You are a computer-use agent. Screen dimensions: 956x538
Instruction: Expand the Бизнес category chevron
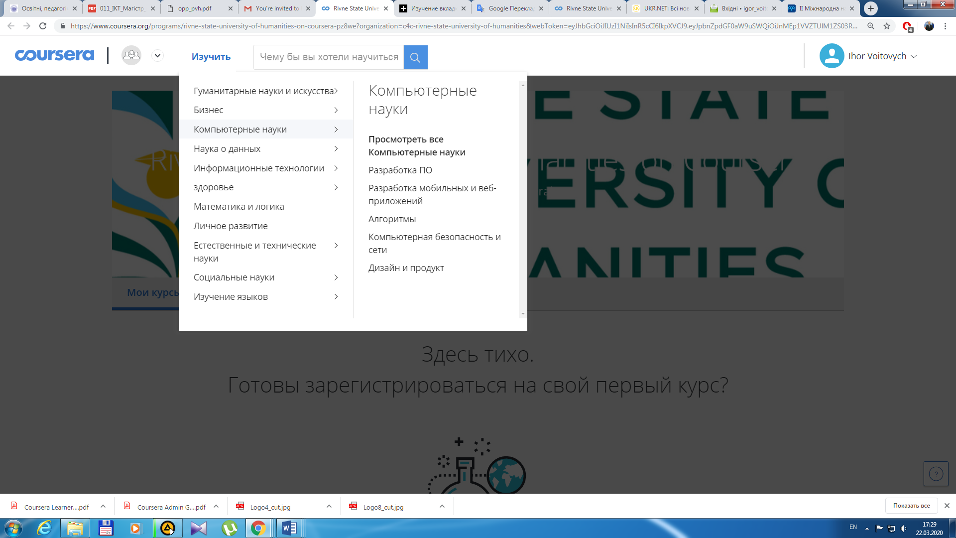(x=336, y=110)
